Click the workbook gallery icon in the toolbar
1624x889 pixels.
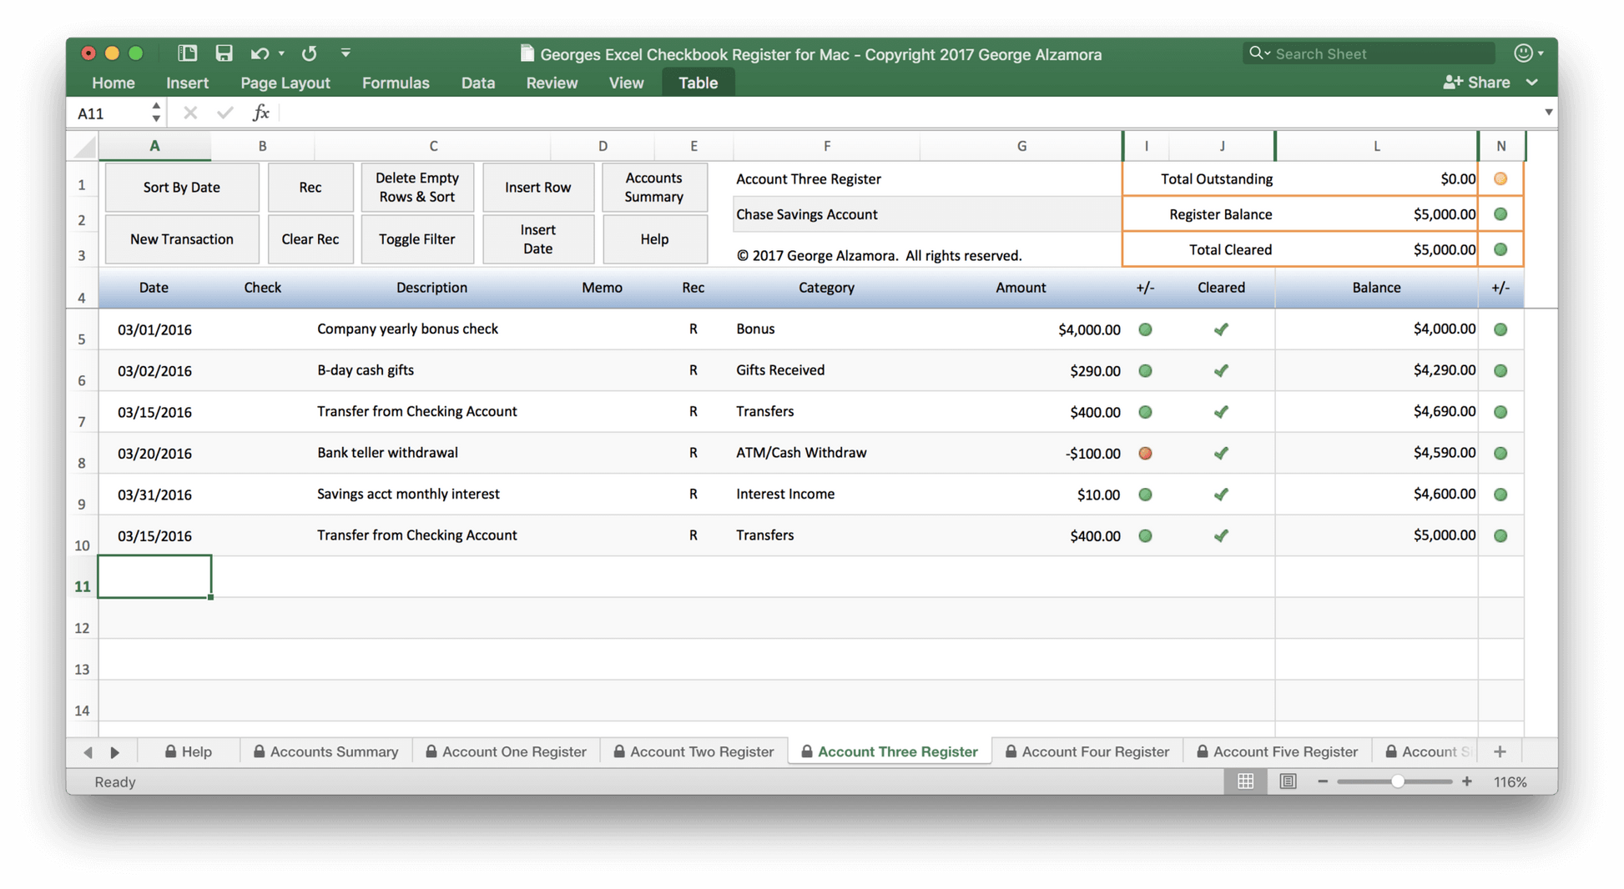(186, 53)
